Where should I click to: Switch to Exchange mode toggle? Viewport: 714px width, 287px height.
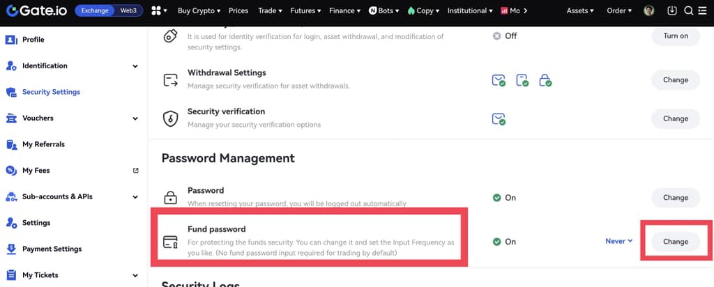(x=95, y=11)
